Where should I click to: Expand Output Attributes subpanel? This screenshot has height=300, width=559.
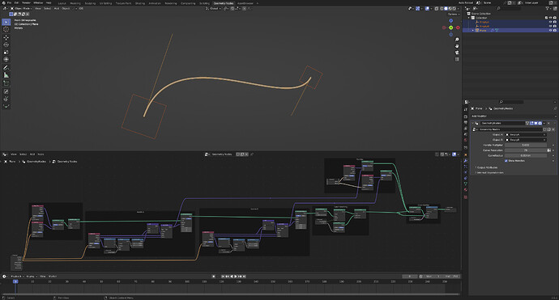coord(487,167)
